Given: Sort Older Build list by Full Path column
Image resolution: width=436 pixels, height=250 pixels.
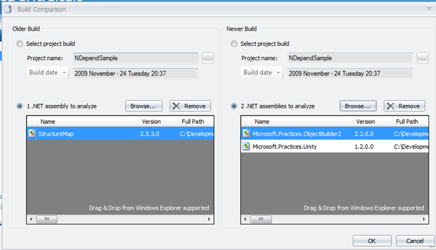Looking at the screenshot, I should click(196, 121).
